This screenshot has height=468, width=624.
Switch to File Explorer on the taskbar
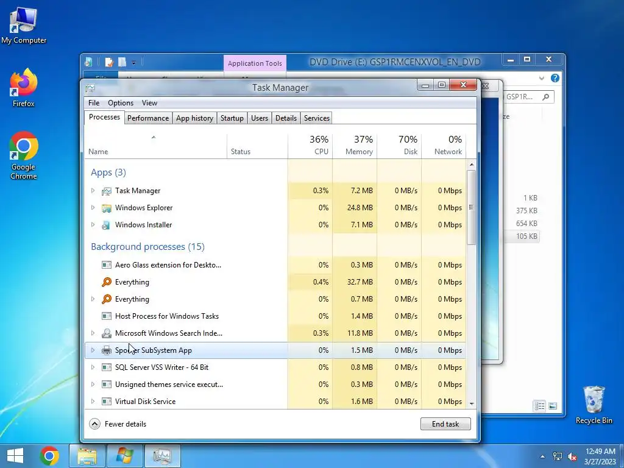[x=87, y=456]
